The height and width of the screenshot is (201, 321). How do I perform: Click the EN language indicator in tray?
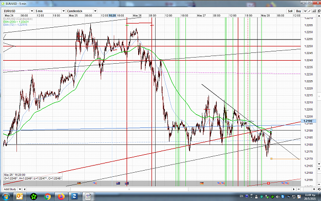click(x=241, y=196)
